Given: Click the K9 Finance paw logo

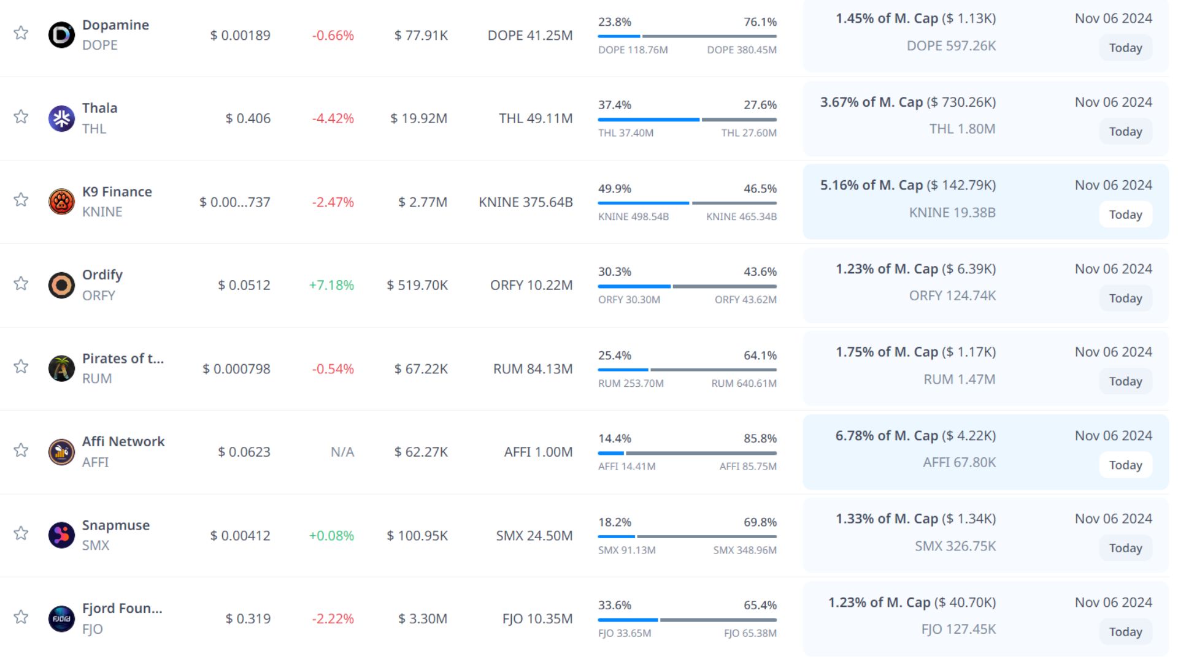Looking at the screenshot, I should pos(61,202).
